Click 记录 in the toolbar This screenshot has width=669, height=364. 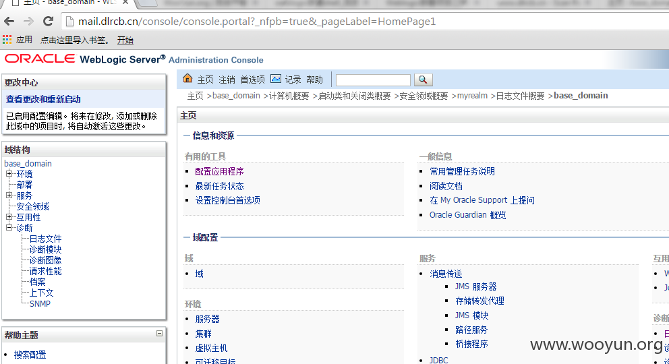click(293, 80)
